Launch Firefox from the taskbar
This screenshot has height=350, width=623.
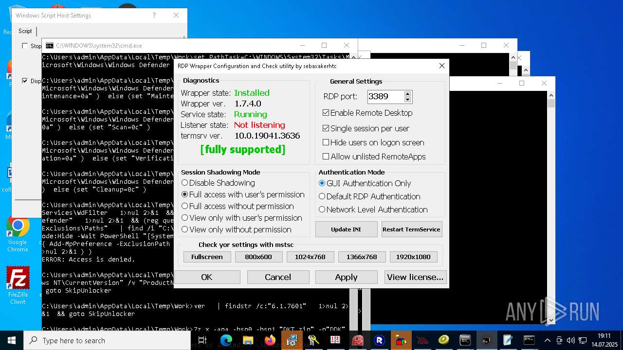pyautogui.click(x=270, y=340)
